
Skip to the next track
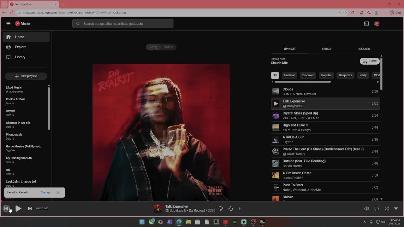pyautogui.click(x=30, y=208)
